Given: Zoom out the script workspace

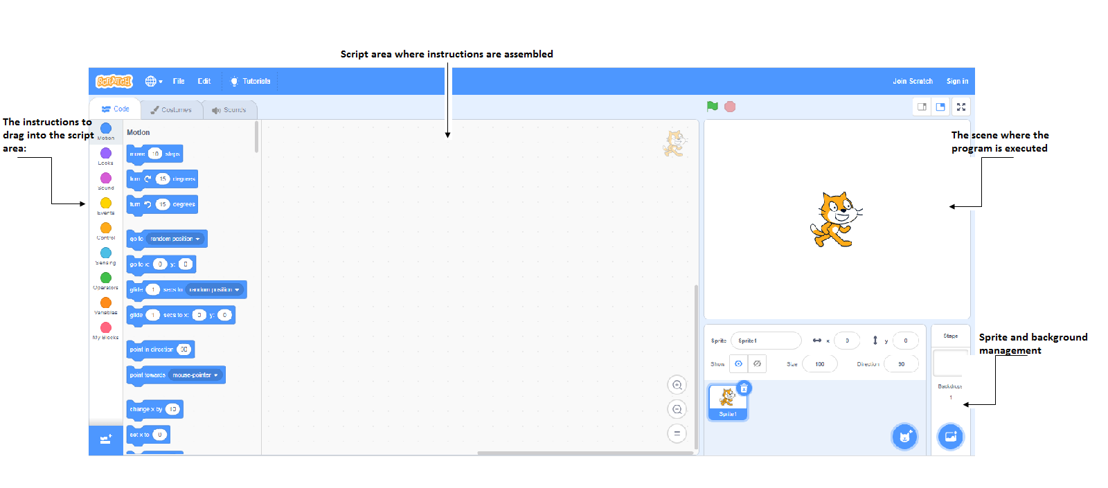Looking at the screenshot, I should pyautogui.click(x=677, y=409).
